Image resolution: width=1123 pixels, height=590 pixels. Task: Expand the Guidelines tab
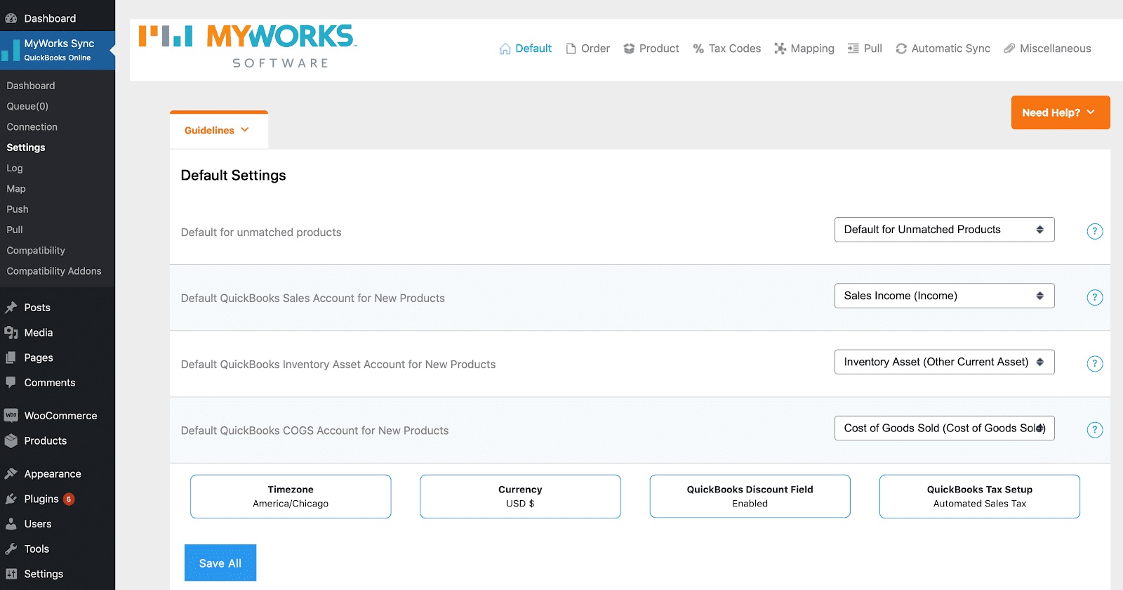click(x=218, y=131)
